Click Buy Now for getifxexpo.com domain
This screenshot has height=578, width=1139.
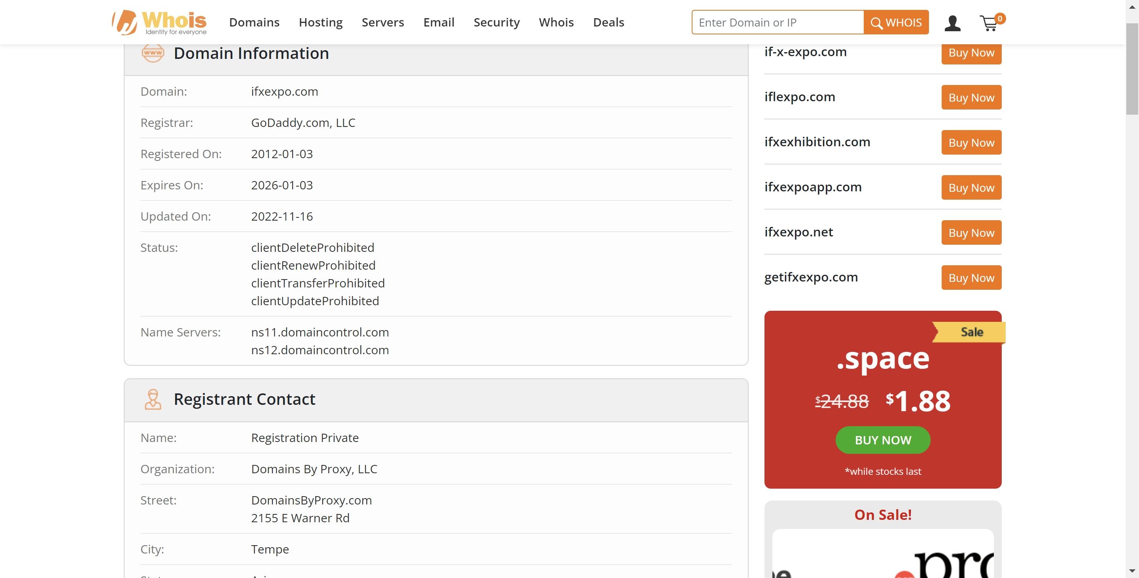(971, 277)
